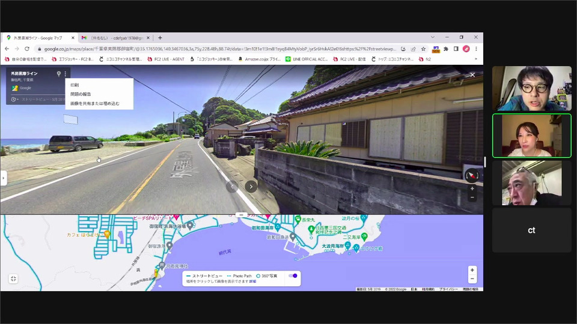Open the FC2 LIVE - 配信 bookmark
This screenshot has width=577, height=324.
pos(349,59)
